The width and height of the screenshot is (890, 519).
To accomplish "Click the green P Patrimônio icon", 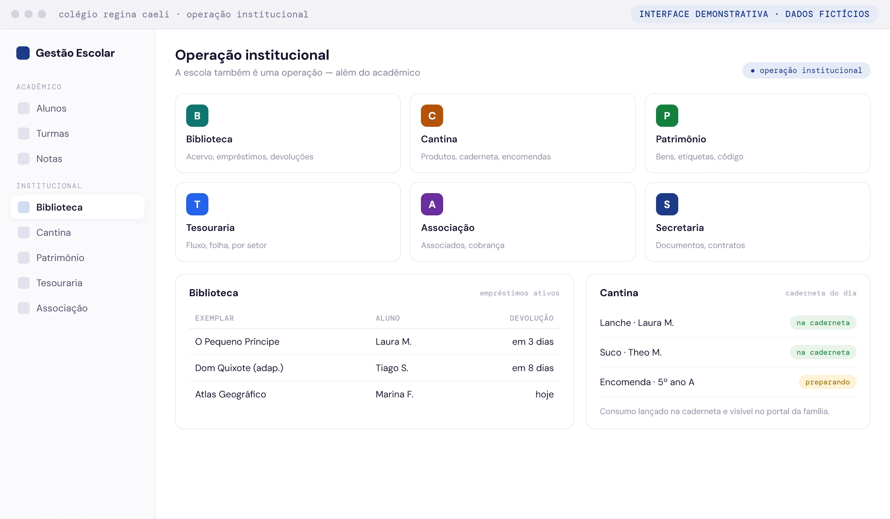I will point(667,116).
